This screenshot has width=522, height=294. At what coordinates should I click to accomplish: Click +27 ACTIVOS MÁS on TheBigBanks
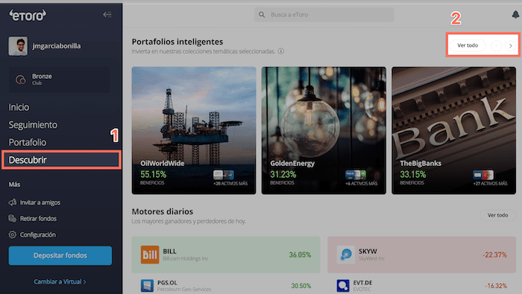pyautogui.click(x=490, y=183)
